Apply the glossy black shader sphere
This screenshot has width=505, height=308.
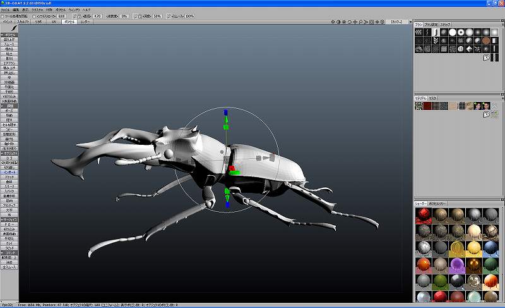(456, 281)
